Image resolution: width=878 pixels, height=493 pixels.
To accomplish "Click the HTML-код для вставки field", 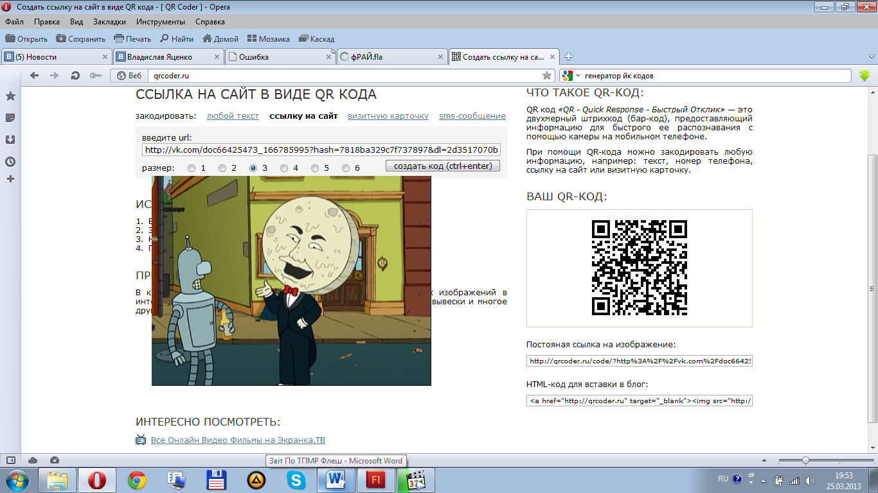I will [x=639, y=401].
